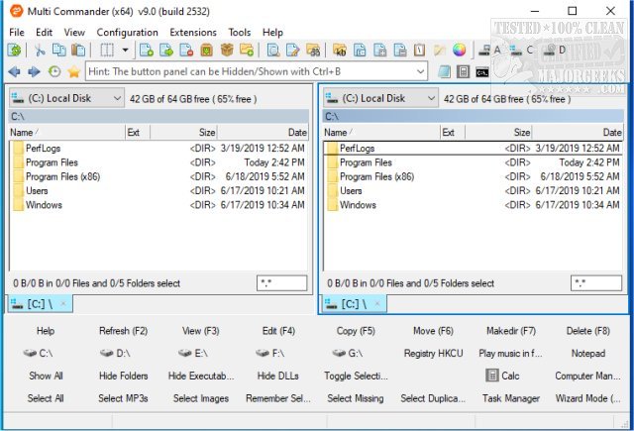Viewport: 634px width, 431px height.
Task: Click the dashed selection rectangle icon
Action: tap(107, 51)
